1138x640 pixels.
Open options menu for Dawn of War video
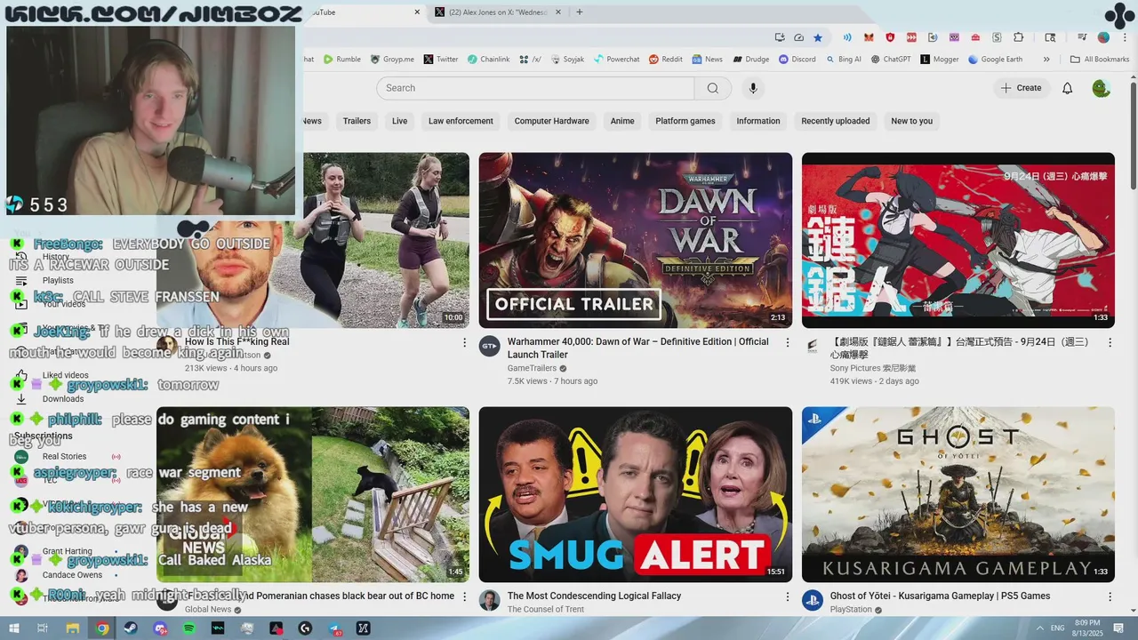click(787, 342)
